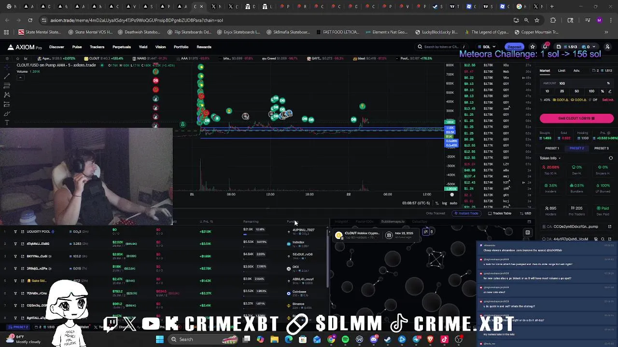This screenshot has width=618, height=347.
Task: Go to the Portfolio tab
Action: point(181,47)
